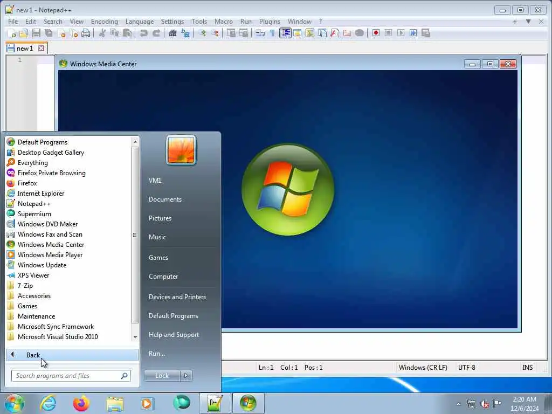552x414 pixels.
Task: Open the Function List toolbar icon
Action: [x=335, y=33]
